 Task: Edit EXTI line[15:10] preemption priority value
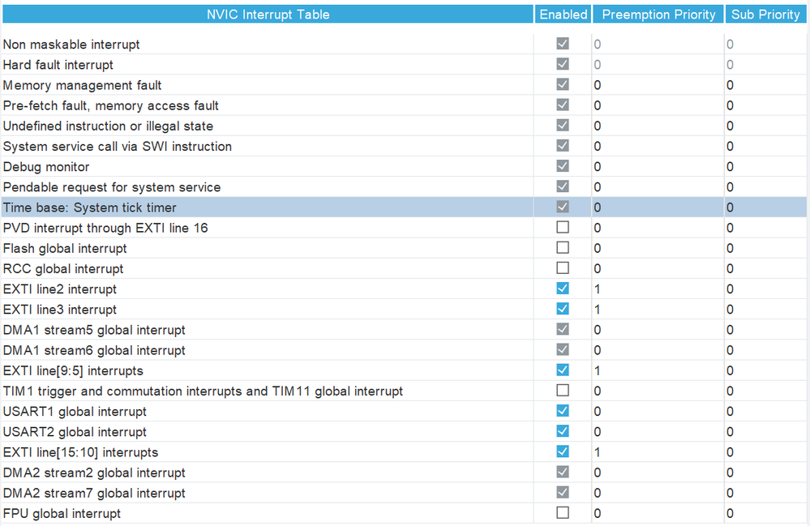(658, 452)
